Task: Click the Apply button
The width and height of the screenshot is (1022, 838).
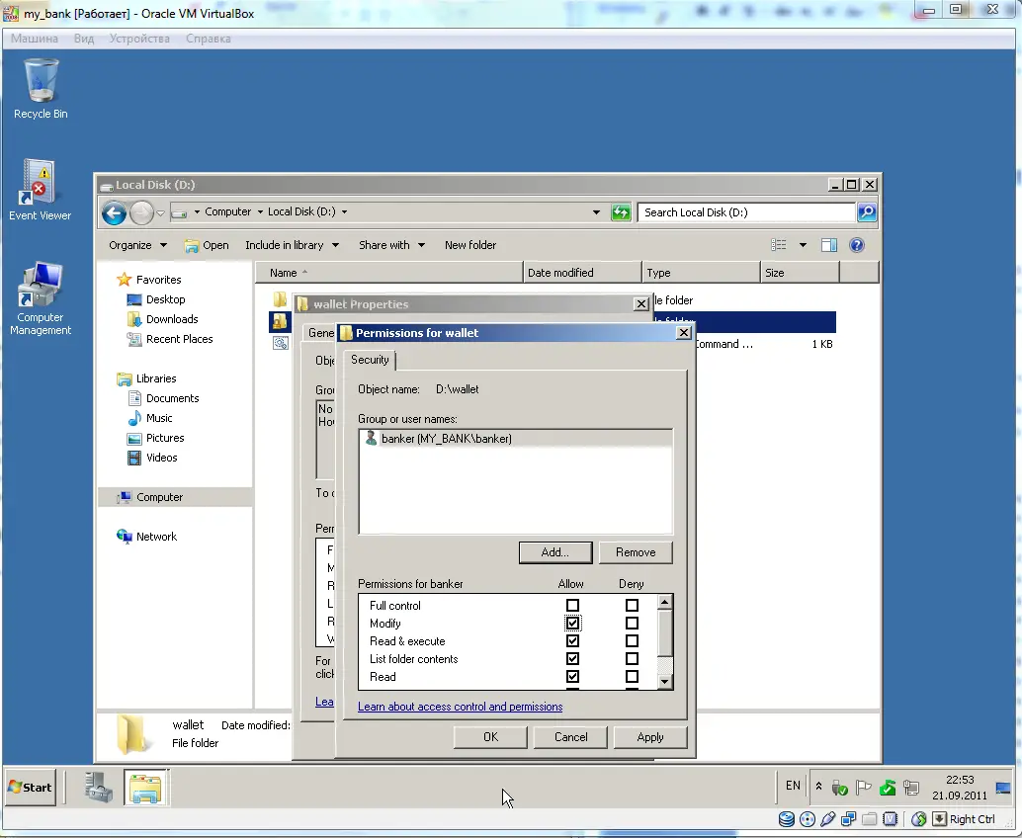Action: coord(649,737)
